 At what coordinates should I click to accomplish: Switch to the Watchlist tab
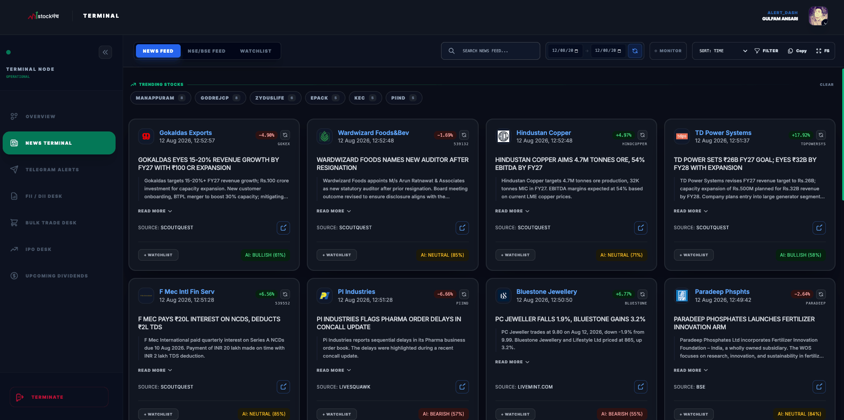(x=256, y=51)
